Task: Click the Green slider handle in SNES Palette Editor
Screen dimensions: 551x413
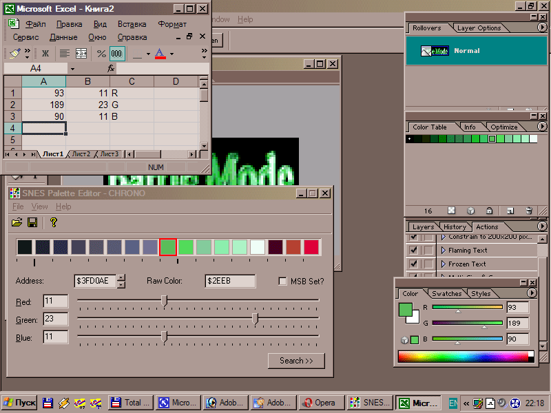Action: tap(256, 319)
